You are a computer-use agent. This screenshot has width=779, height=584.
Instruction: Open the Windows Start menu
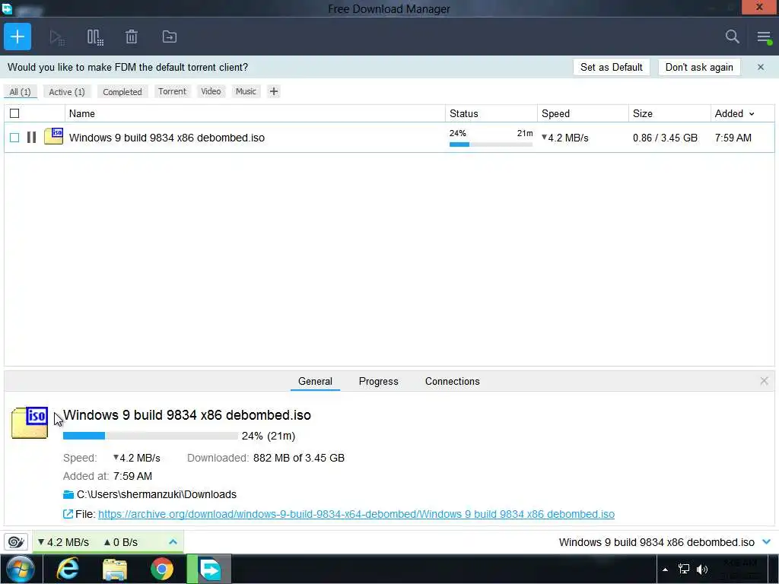click(21, 569)
